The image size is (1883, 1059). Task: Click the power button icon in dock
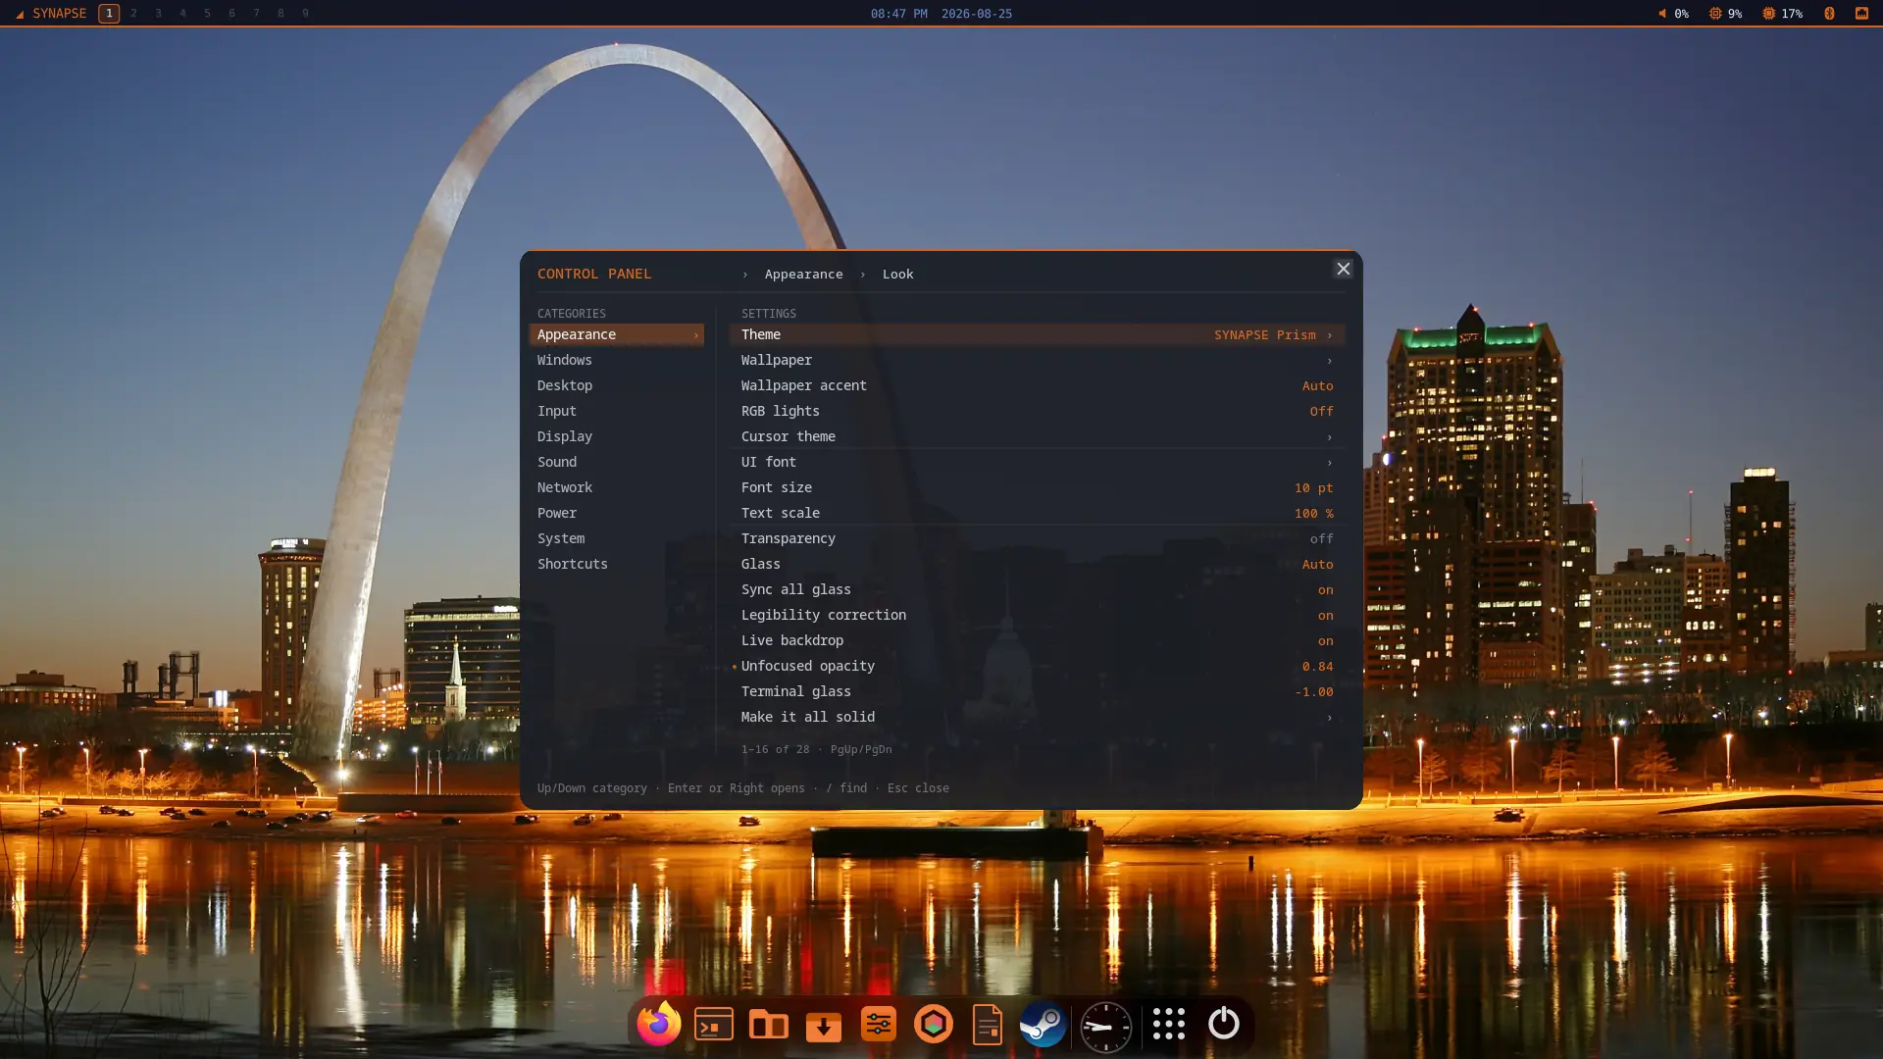click(1224, 1024)
